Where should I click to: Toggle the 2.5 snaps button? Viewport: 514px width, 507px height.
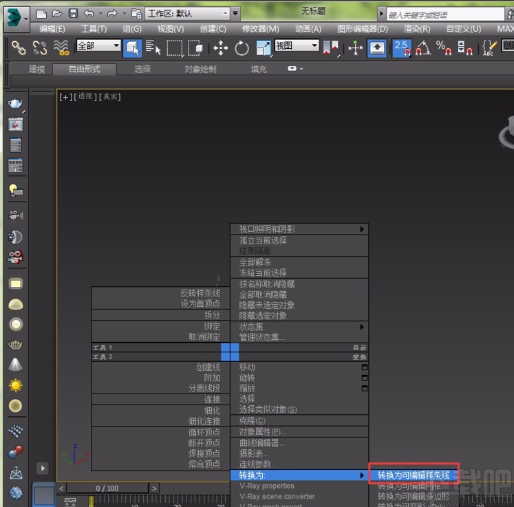point(402,48)
